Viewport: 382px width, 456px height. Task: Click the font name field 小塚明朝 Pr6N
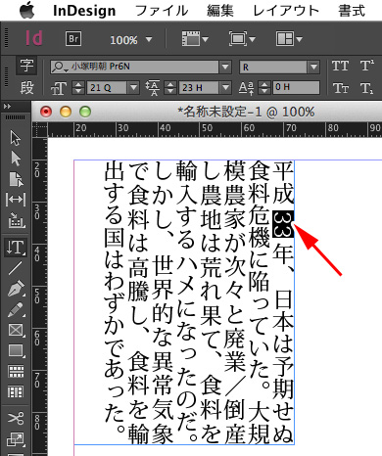[x=134, y=68]
